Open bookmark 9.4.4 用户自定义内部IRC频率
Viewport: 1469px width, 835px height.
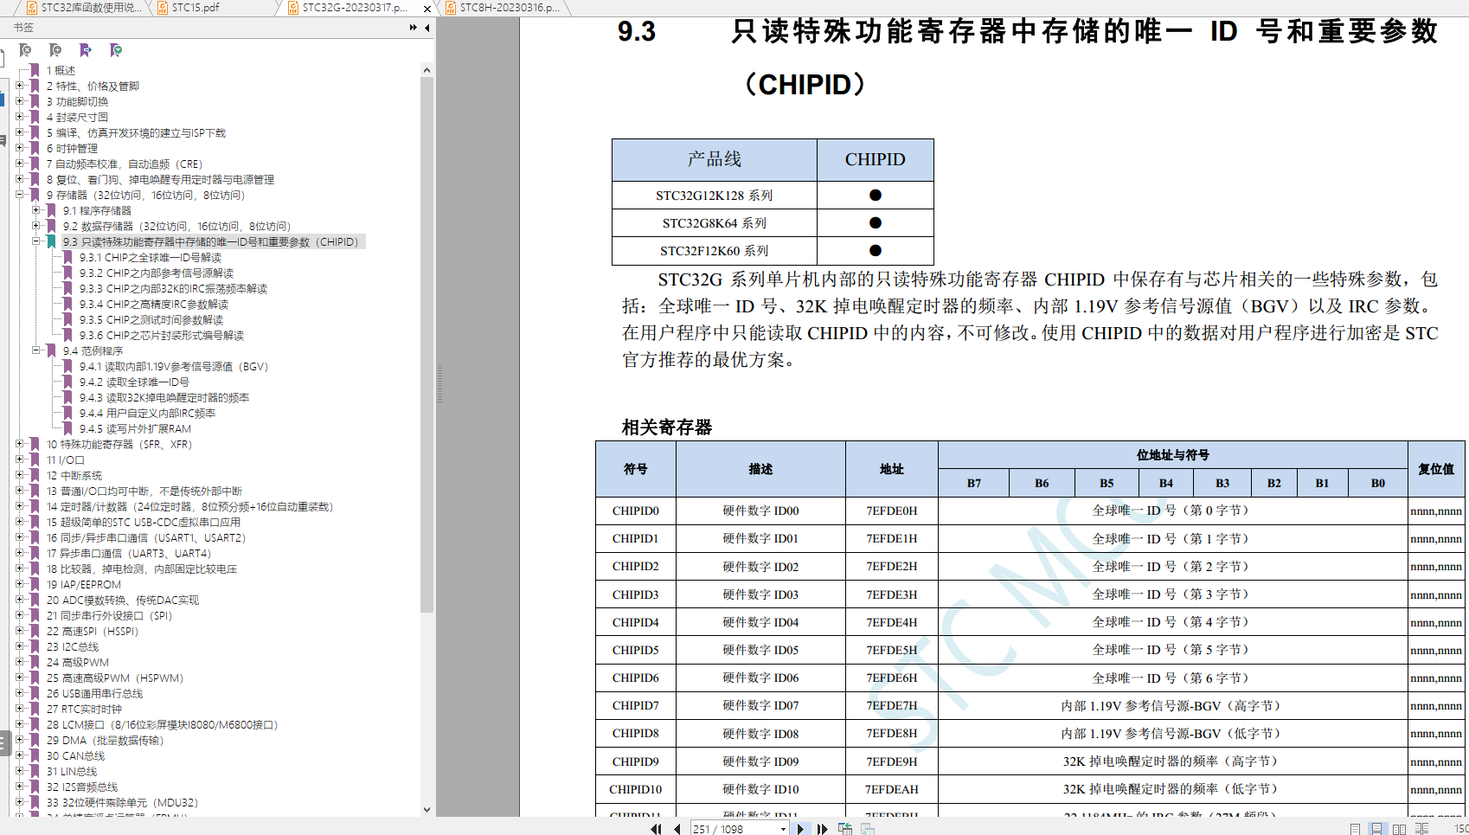[x=147, y=413]
